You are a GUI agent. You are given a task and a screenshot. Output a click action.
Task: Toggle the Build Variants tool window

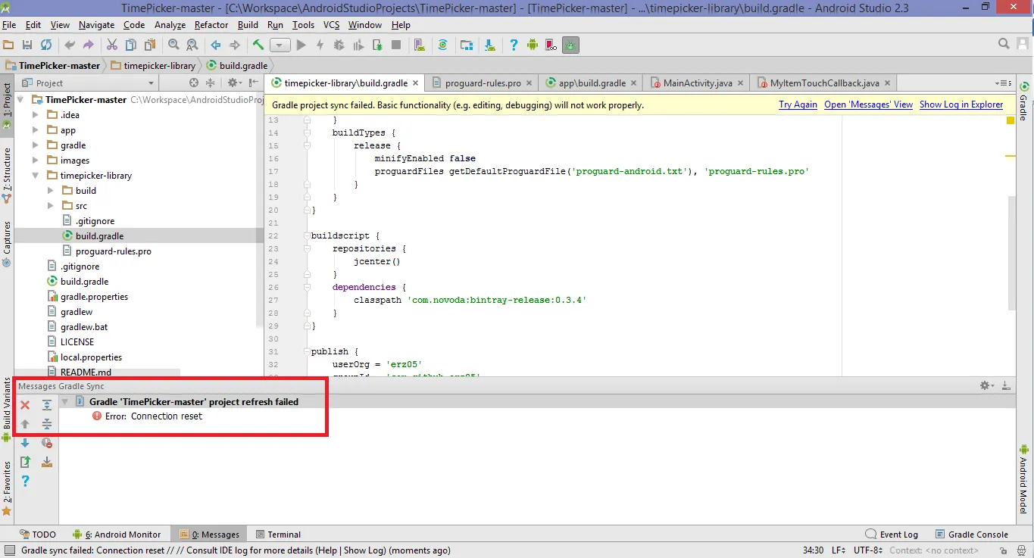click(7, 409)
